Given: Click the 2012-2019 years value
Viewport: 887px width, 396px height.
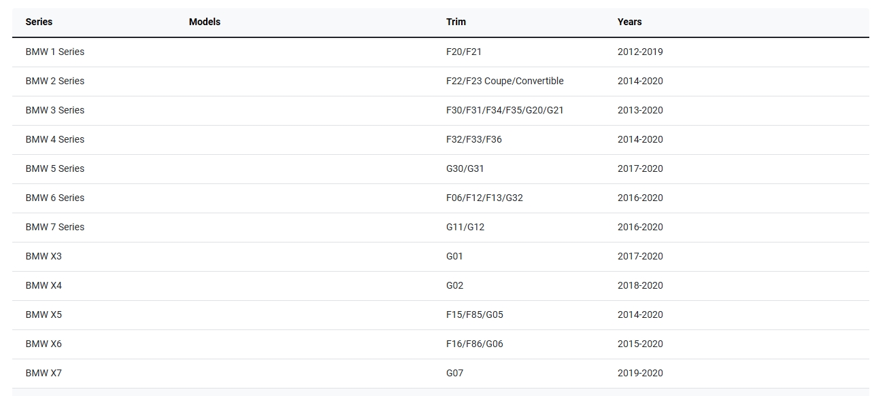Looking at the screenshot, I should tap(639, 52).
